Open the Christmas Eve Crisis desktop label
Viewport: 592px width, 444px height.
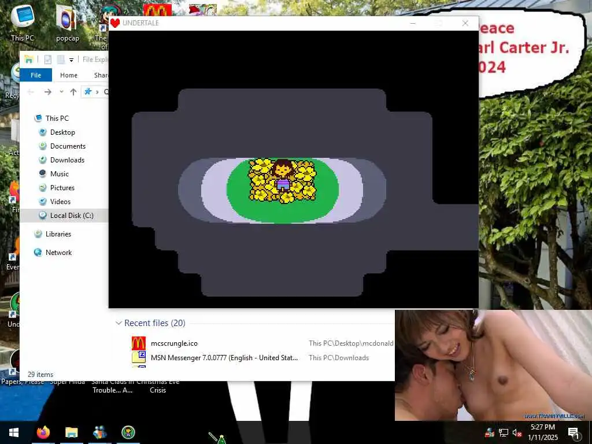point(158,386)
